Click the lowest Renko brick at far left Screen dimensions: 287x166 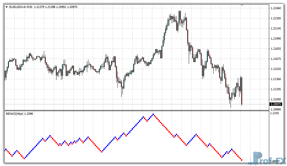pos(25,158)
